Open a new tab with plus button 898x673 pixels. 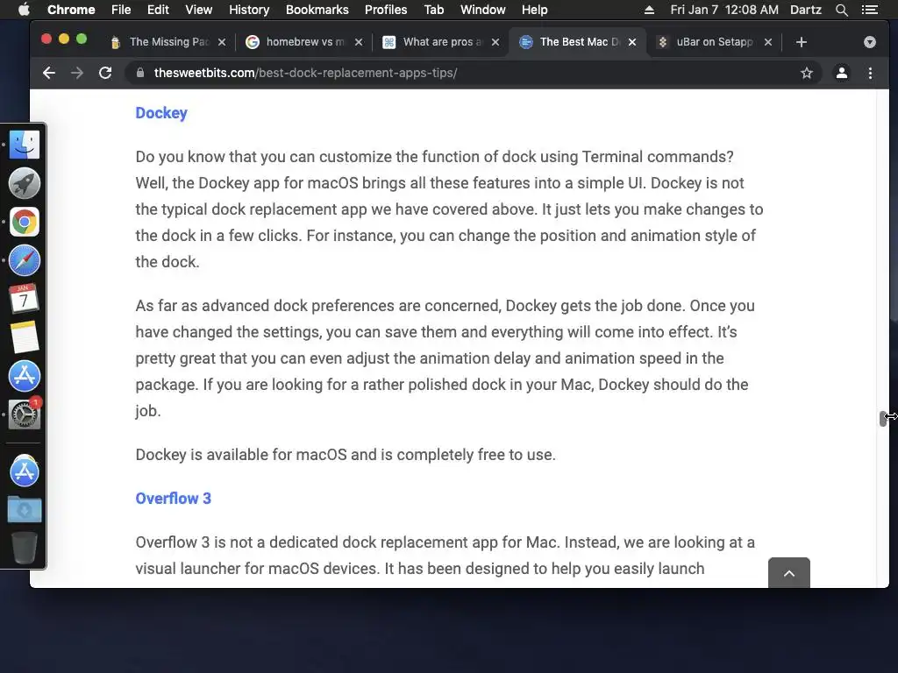tap(802, 42)
